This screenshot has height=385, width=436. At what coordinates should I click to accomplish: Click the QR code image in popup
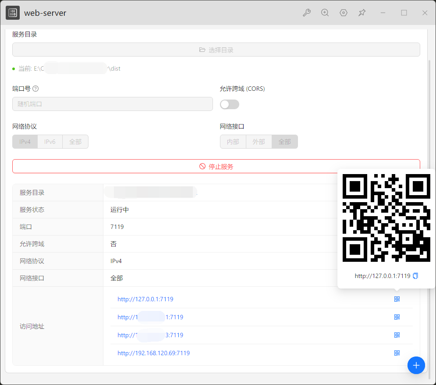[x=386, y=218]
